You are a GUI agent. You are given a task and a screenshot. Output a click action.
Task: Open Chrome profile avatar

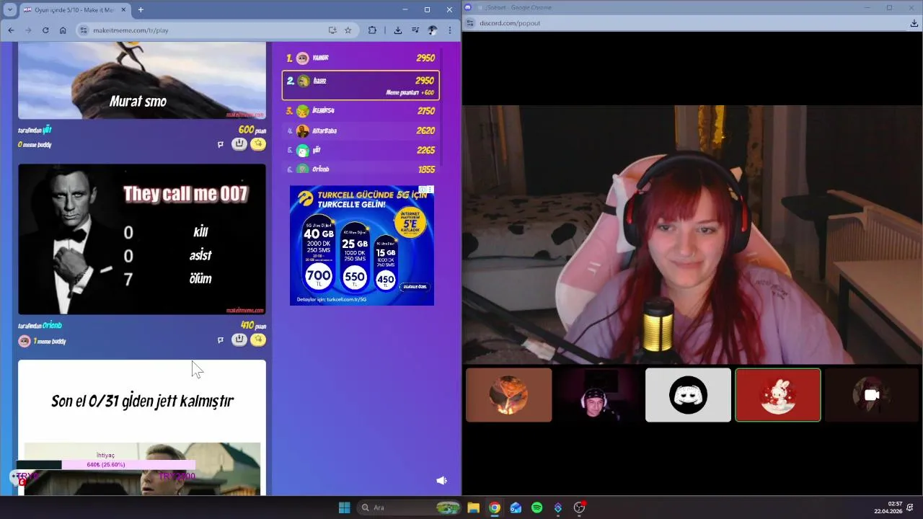click(x=433, y=30)
